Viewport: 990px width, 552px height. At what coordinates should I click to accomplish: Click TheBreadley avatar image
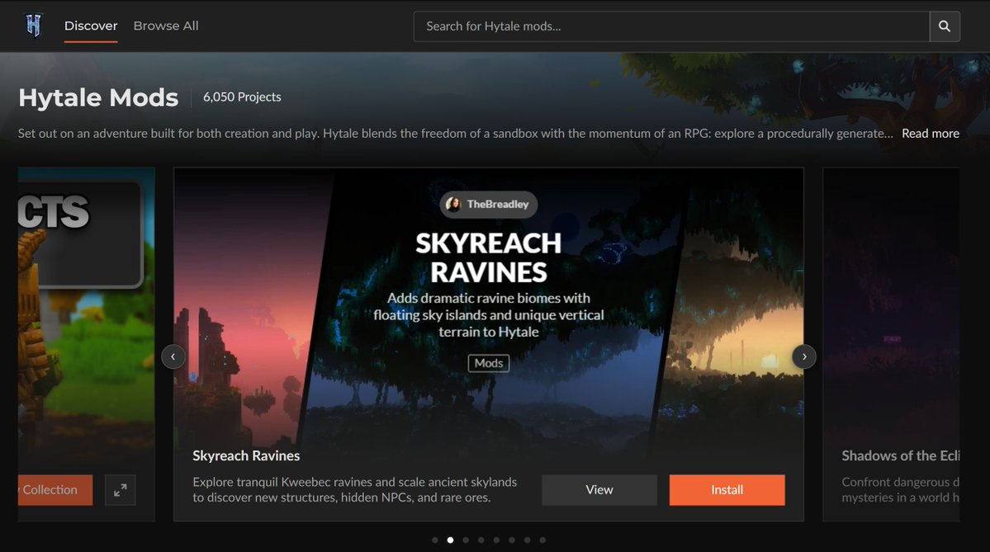click(453, 205)
